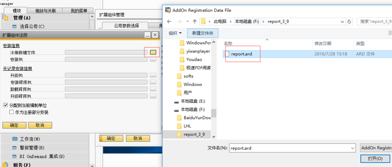Switch to the 模块 tab
Viewport: 392px width, 167px height.
(17, 11)
